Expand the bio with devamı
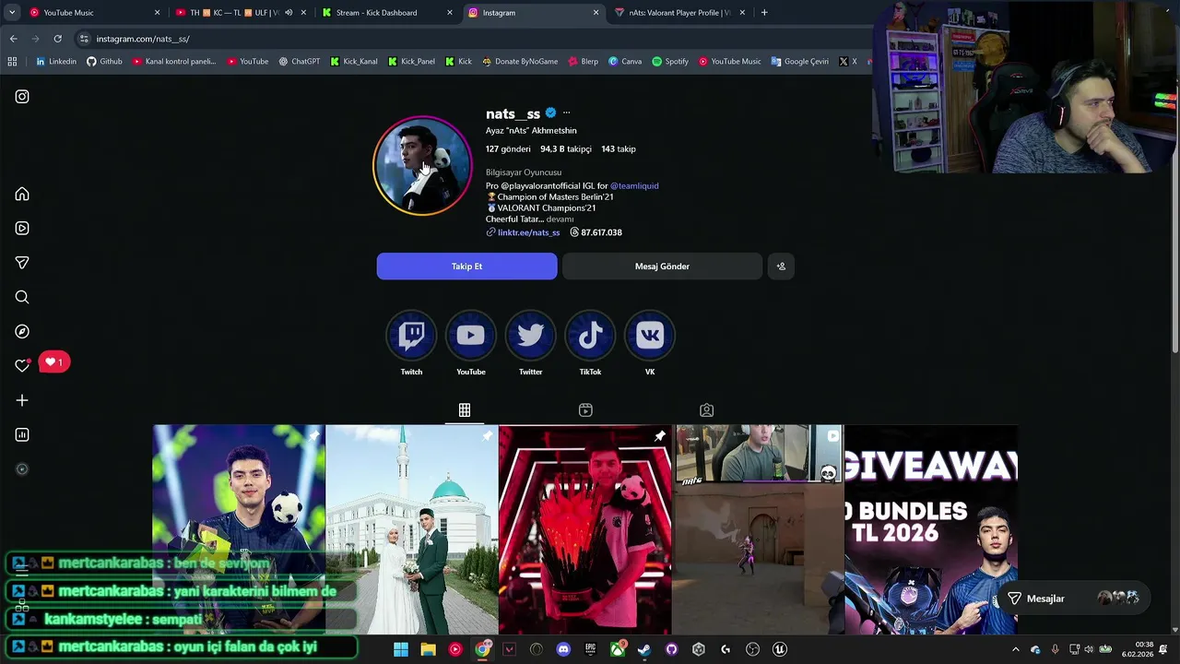 560,219
